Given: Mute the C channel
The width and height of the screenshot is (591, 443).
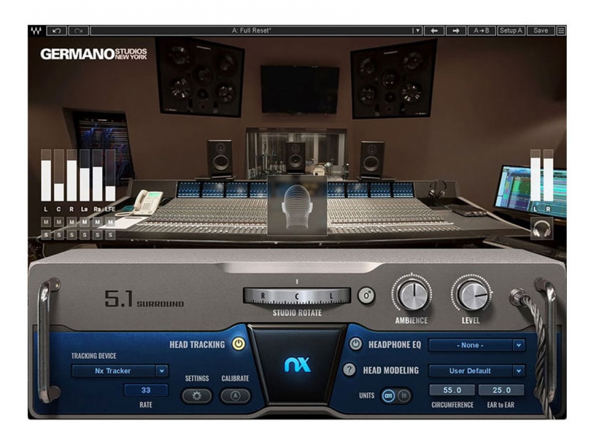Looking at the screenshot, I should click(x=59, y=222).
